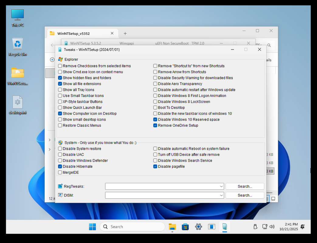This screenshot has width=317, height=243.
Task: Open the notifications bell icon
Action: tap(303, 227)
